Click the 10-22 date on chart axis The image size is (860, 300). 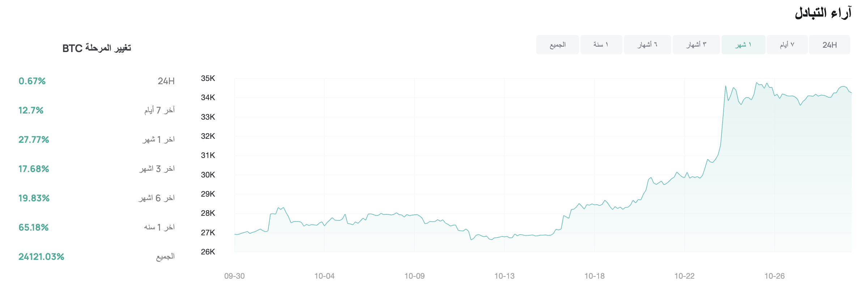(684, 276)
